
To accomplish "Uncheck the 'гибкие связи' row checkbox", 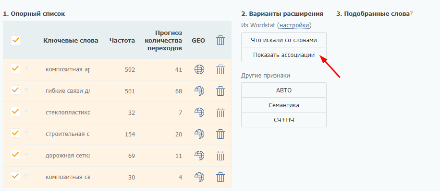I will (x=15, y=90).
